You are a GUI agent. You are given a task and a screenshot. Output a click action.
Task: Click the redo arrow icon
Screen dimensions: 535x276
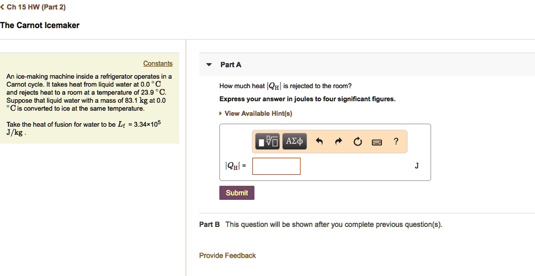(x=339, y=141)
